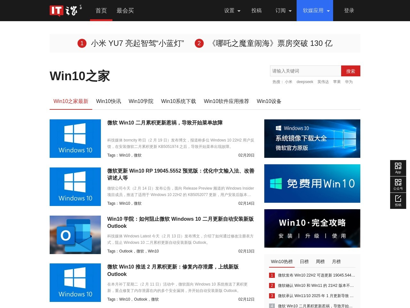This screenshot has width=410, height=308.
Task: Open the 软媒应用 dropdown menu
Action: point(315,11)
